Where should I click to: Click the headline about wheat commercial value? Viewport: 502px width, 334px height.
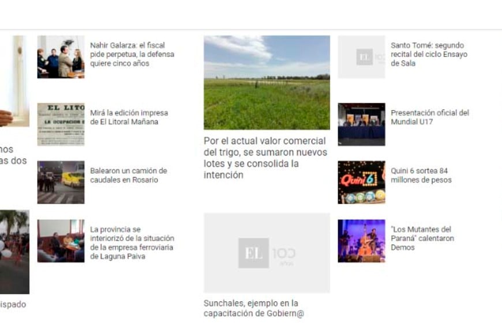[x=265, y=158]
